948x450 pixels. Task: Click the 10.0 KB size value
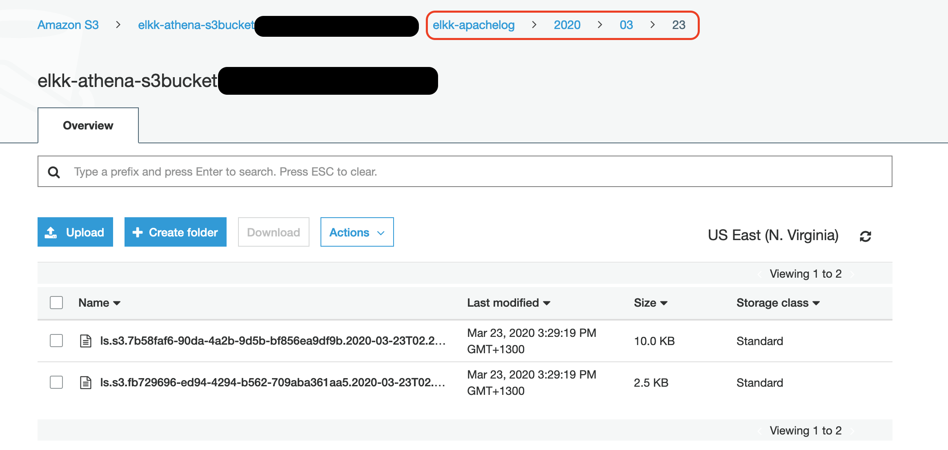click(654, 341)
